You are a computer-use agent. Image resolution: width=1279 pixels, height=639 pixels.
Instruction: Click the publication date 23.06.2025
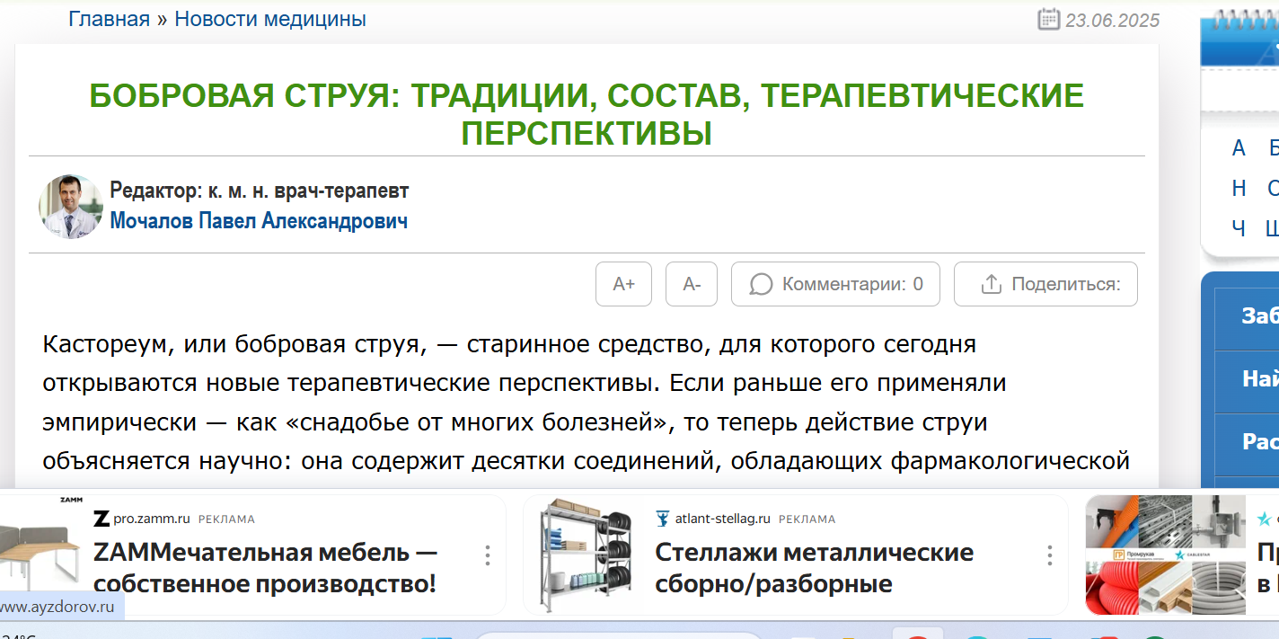1112,20
